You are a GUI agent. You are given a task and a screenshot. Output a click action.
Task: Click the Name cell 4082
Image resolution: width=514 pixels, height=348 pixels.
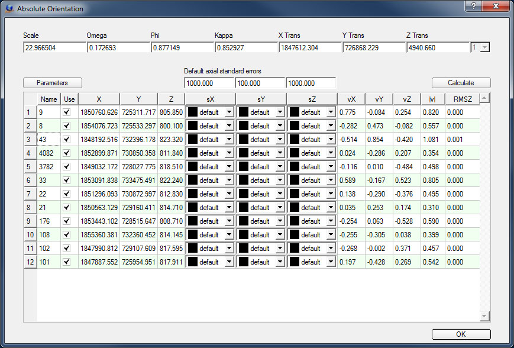tap(49, 153)
